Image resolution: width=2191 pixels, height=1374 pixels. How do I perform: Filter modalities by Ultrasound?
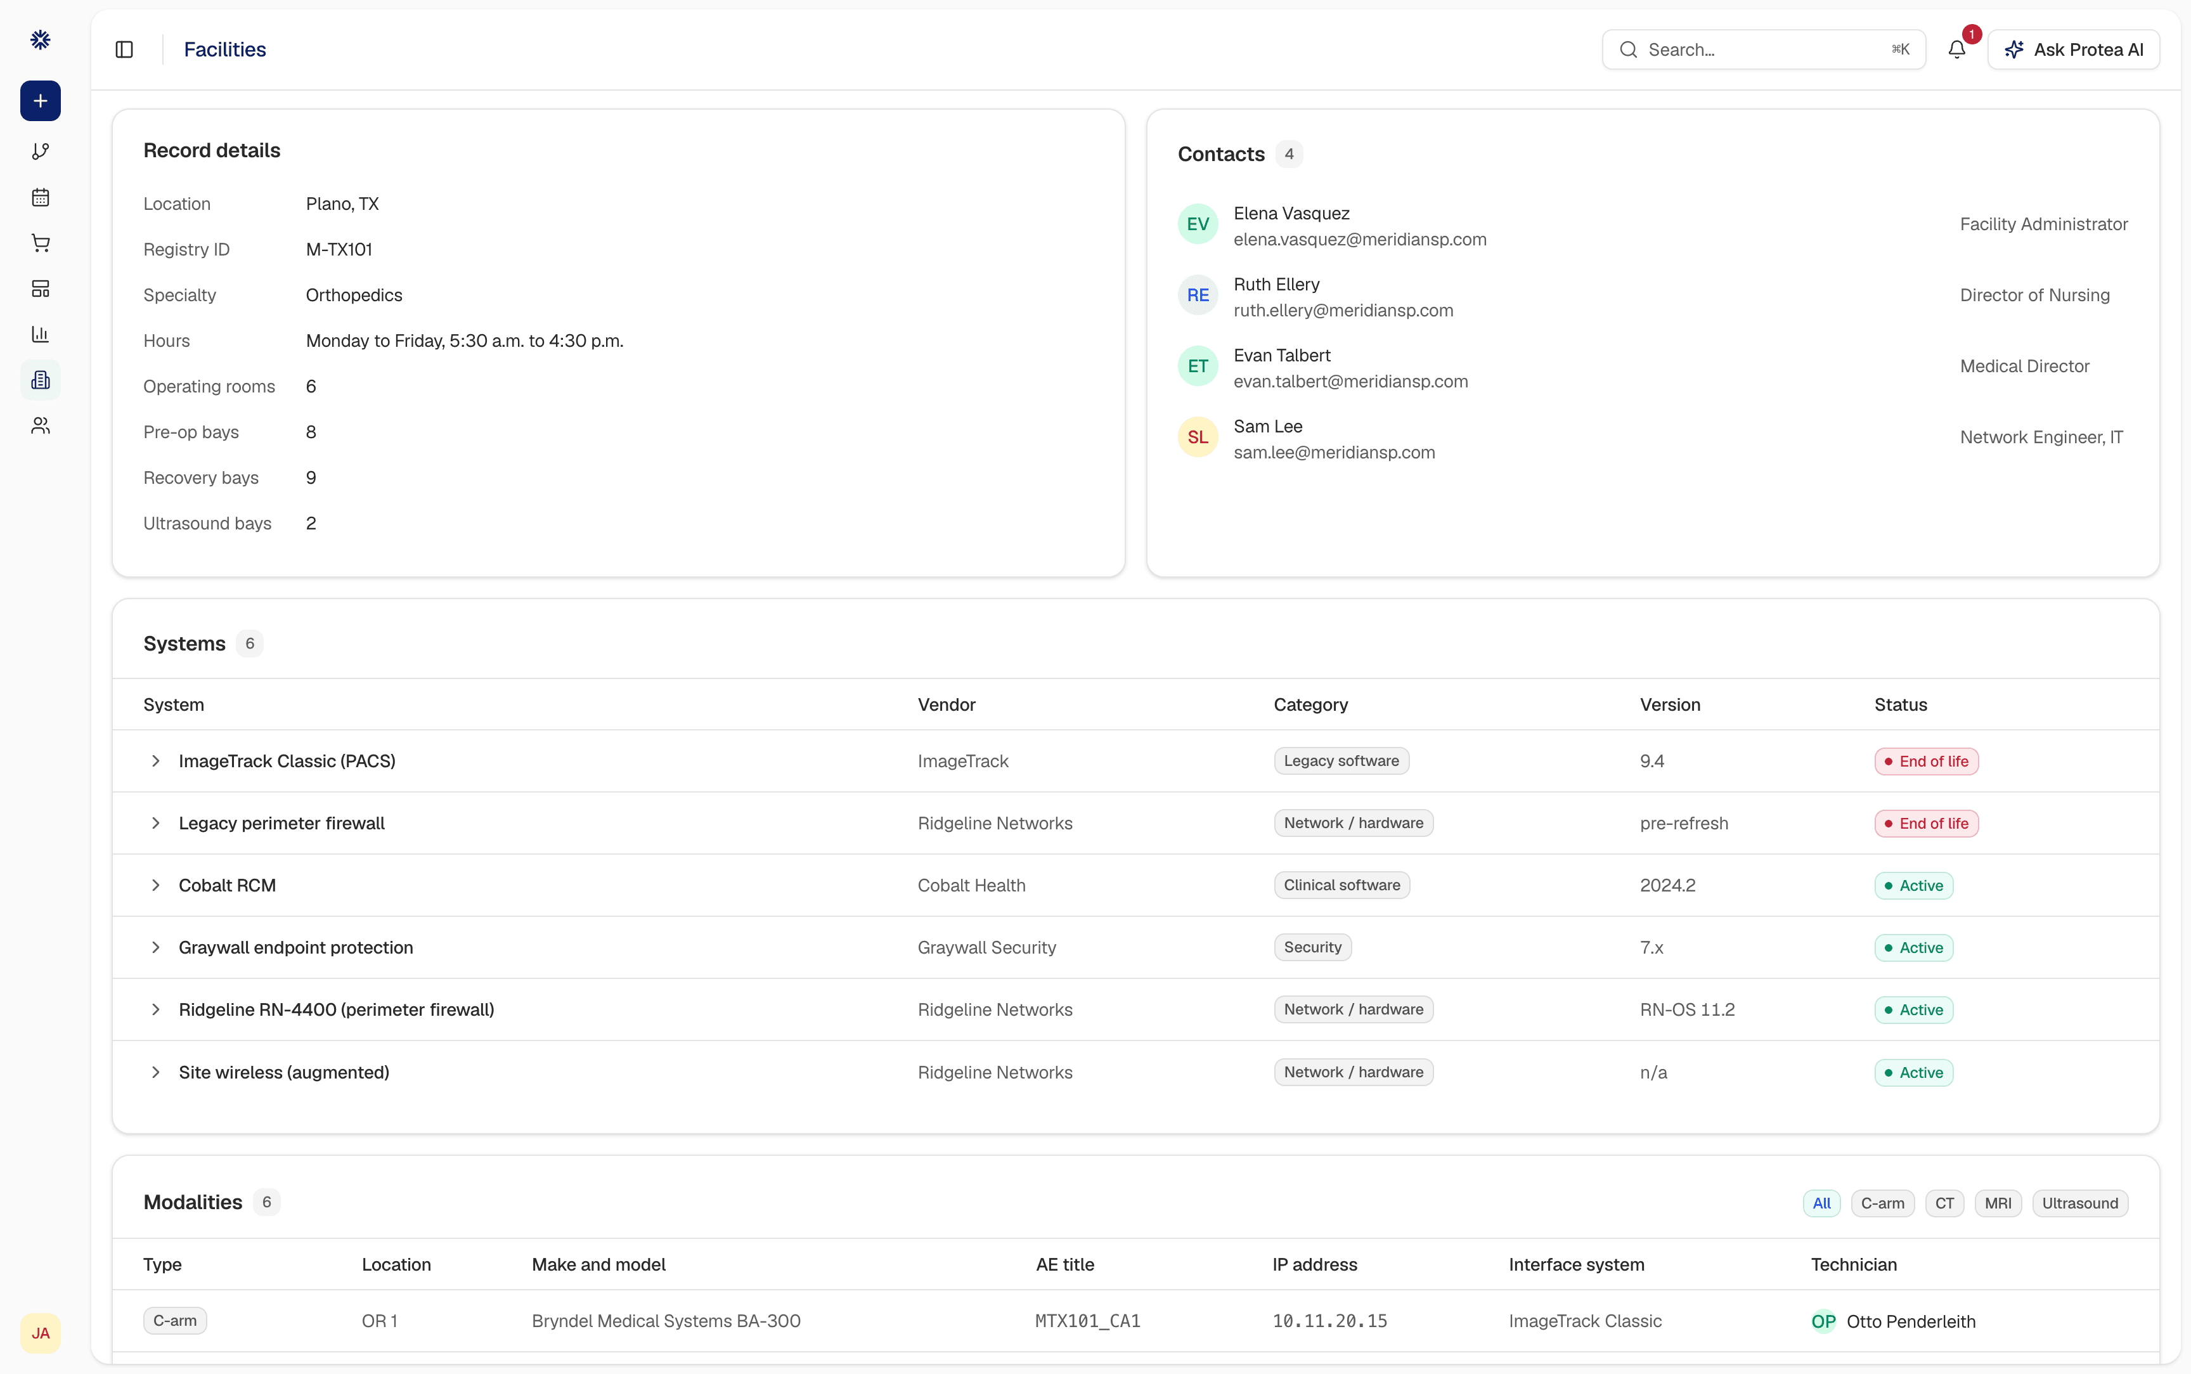pos(2079,1203)
